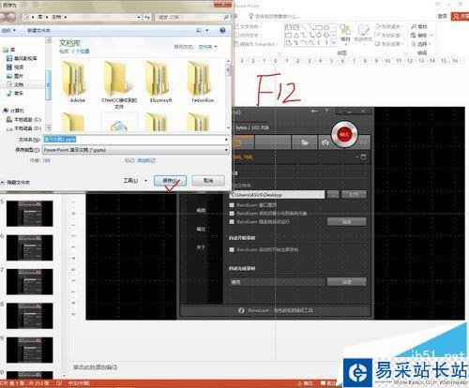Screen dimensions: 469x388
Task: Click the file list scrollbar down arrow
Action: (x=228, y=127)
